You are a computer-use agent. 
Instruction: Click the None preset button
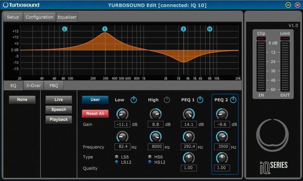pos(22,100)
